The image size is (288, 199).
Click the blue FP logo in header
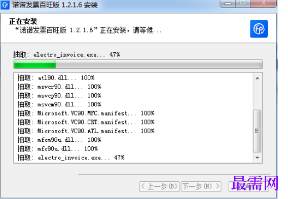pos(259,29)
